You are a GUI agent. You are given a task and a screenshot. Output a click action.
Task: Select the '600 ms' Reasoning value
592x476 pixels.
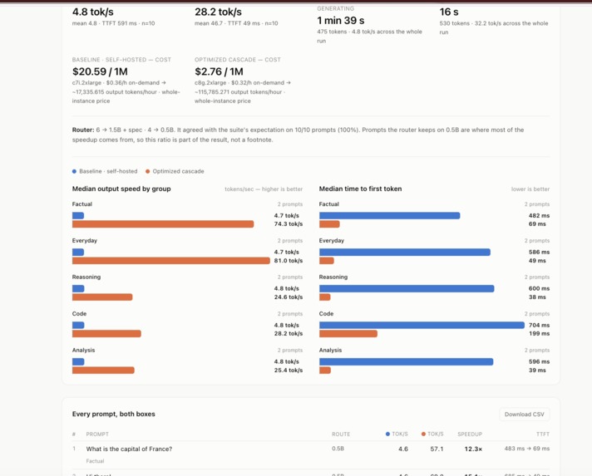click(x=539, y=288)
